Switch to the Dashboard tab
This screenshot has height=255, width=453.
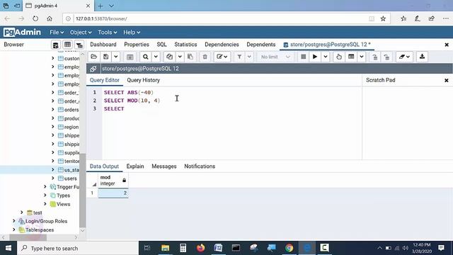click(103, 45)
